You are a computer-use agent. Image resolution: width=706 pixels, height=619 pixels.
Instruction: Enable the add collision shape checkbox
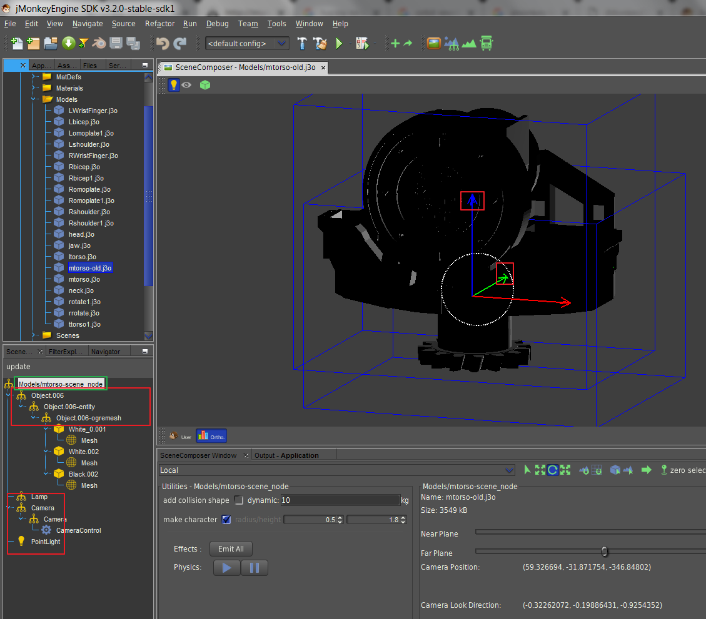point(239,500)
